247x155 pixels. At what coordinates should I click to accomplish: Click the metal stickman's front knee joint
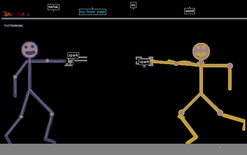click(x=52, y=114)
